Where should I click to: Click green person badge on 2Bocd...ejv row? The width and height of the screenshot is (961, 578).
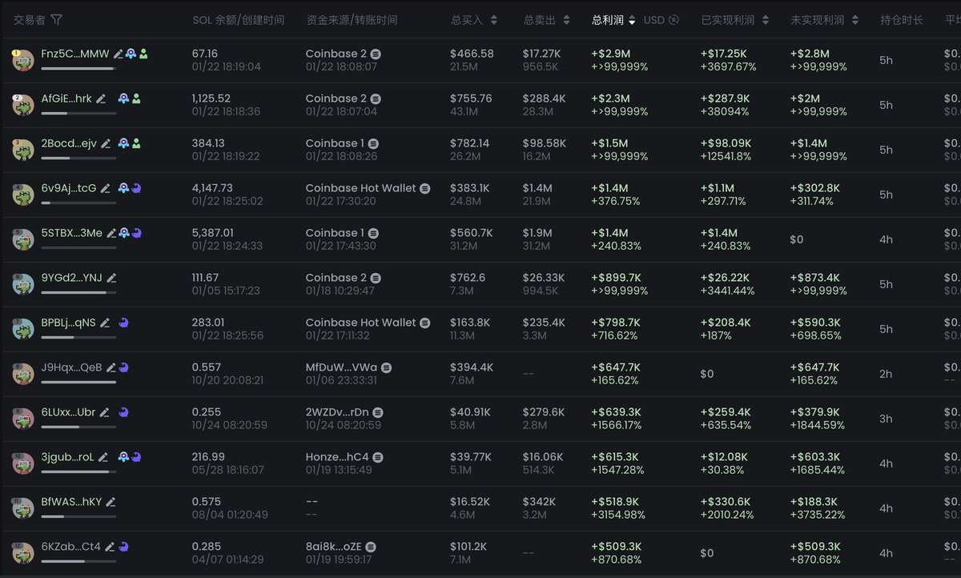136,143
